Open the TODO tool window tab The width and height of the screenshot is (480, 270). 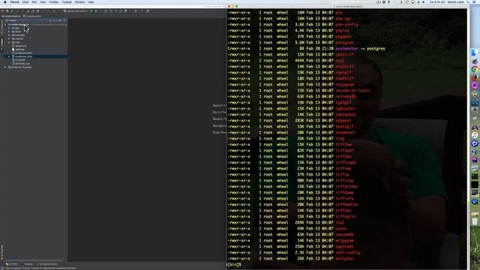[12, 264]
